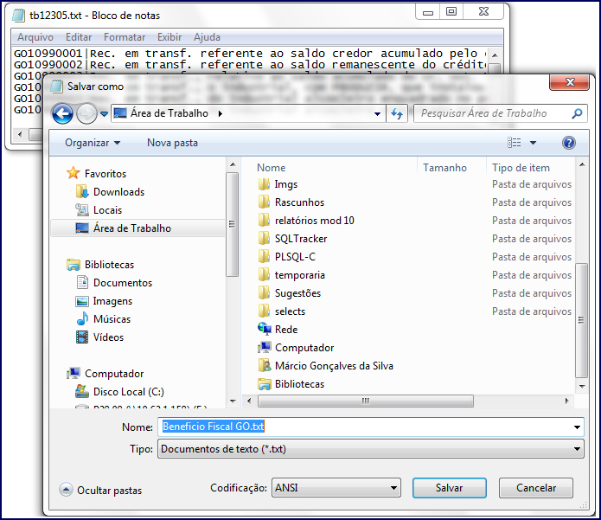Open the address bar history dropdown arrow
The width and height of the screenshot is (601, 520).
point(377,114)
